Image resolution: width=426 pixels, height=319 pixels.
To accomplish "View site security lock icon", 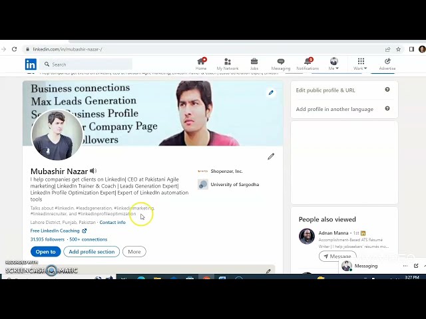I will (27, 49).
